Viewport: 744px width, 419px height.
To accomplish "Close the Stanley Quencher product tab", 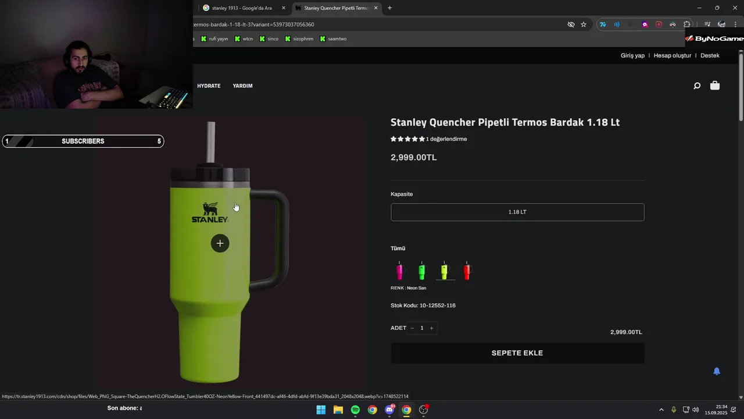I will [375, 8].
